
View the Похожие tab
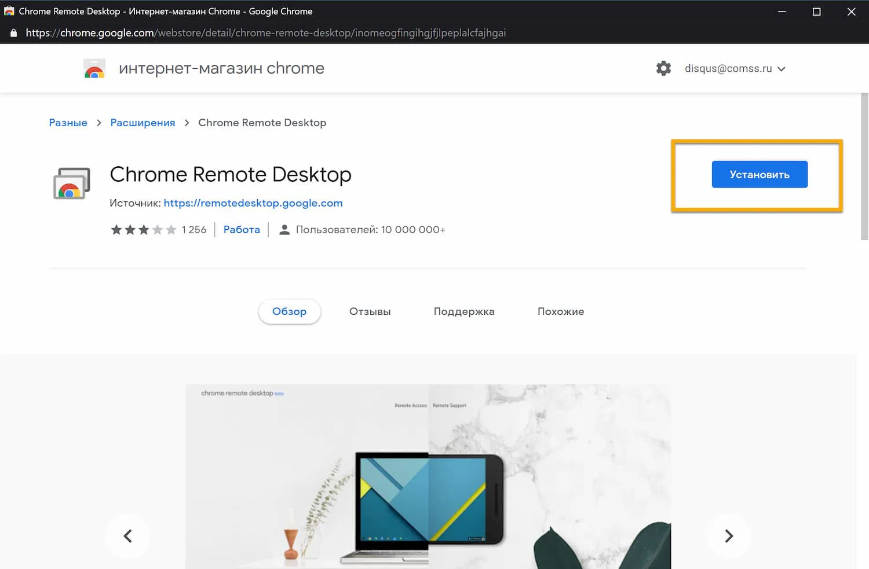(x=560, y=311)
